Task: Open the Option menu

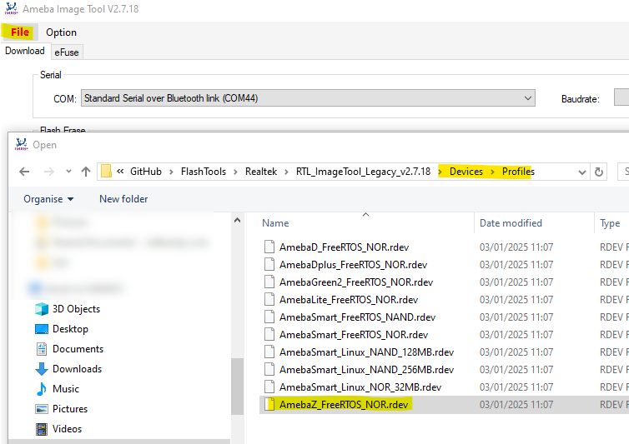Action: [x=61, y=32]
